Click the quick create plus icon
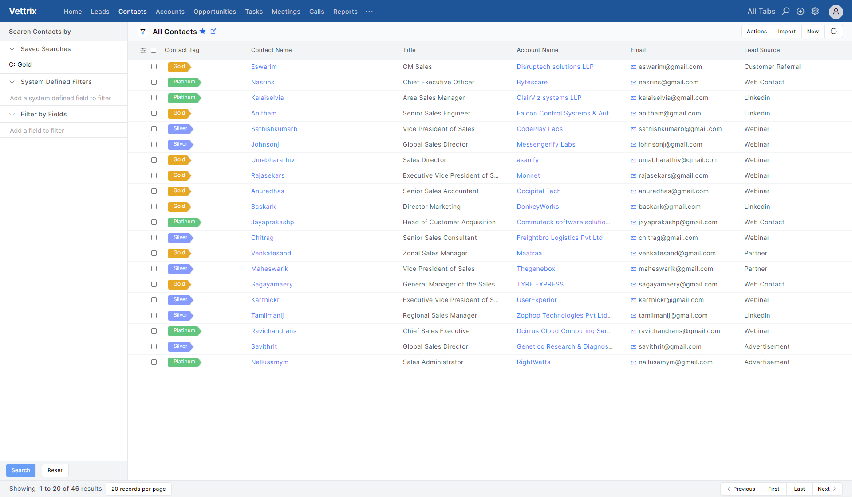Viewport: 852px width, 497px height. (801, 11)
